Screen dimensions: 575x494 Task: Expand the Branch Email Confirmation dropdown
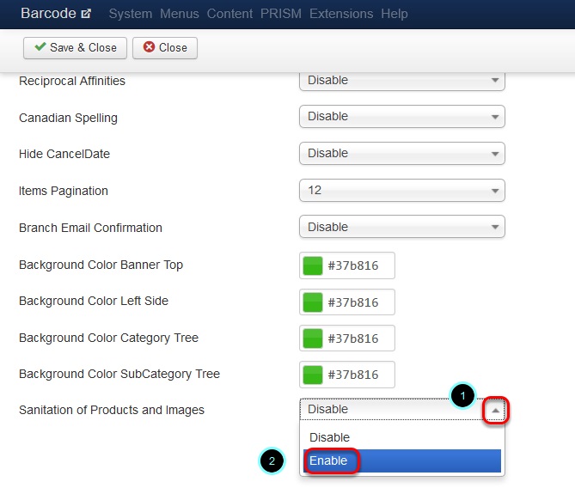coord(402,227)
